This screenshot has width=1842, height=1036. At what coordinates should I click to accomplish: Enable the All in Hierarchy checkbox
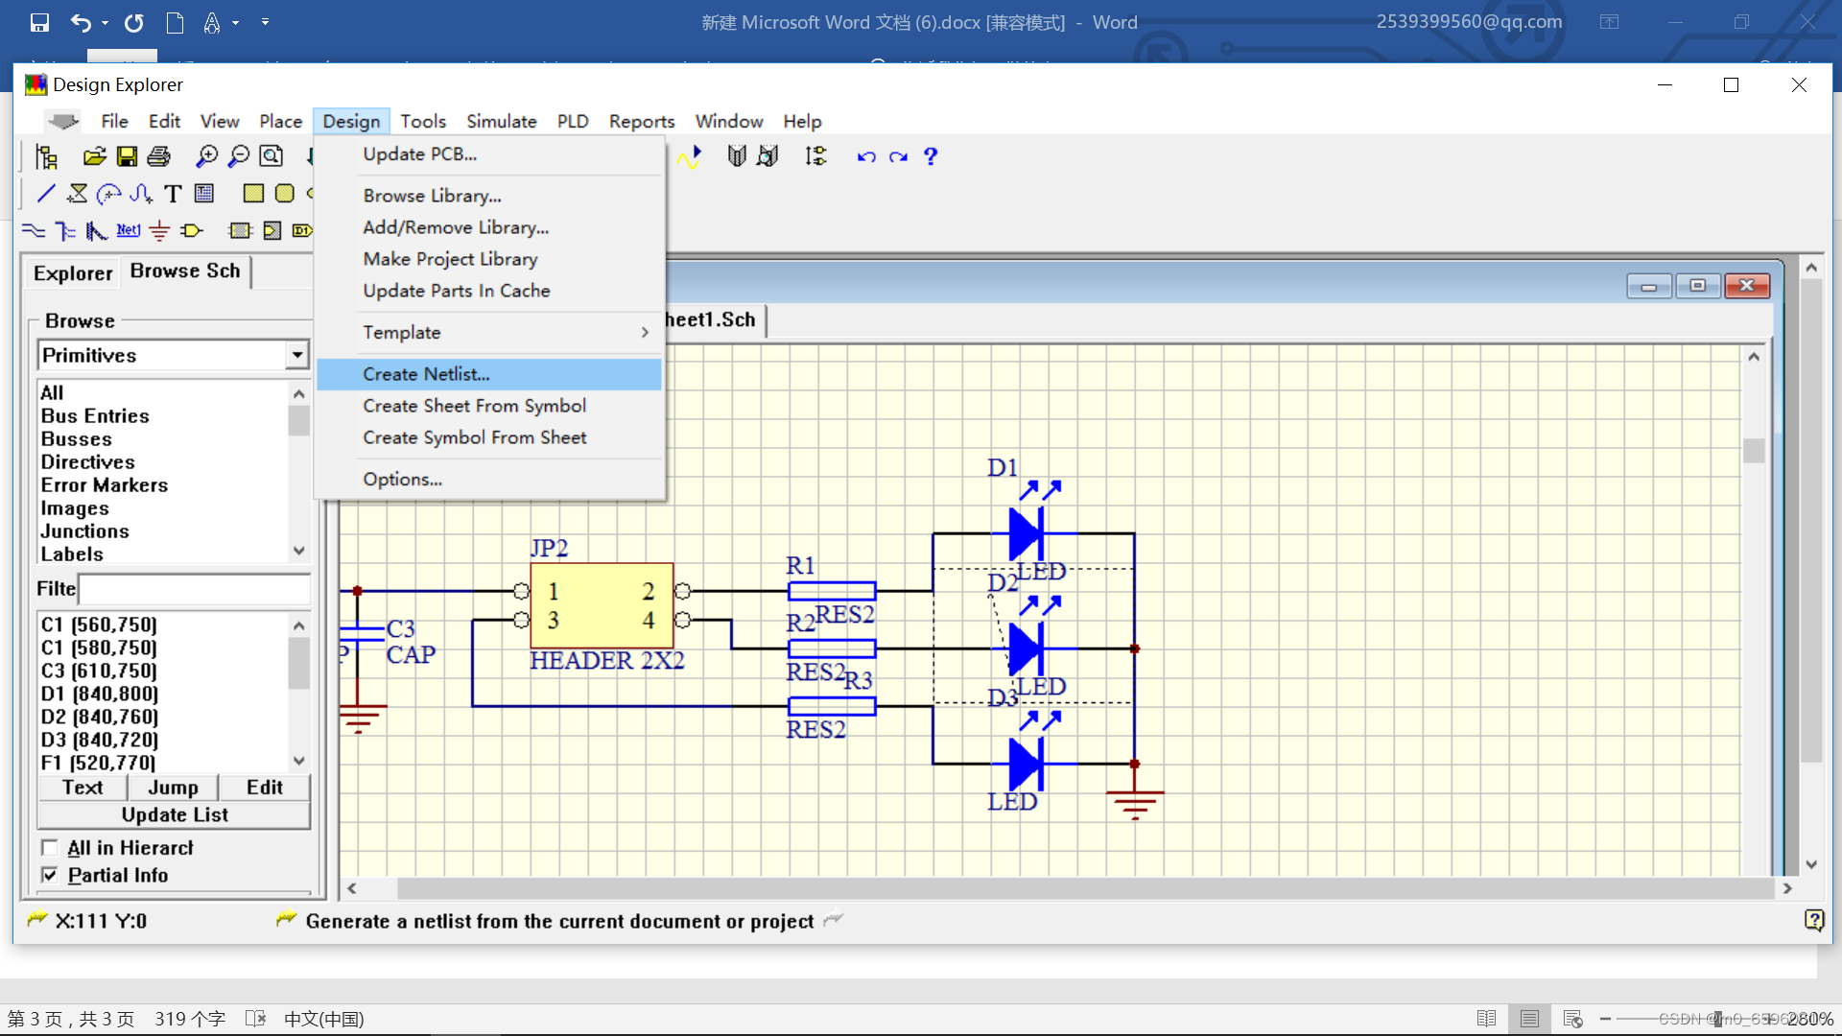coord(50,848)
